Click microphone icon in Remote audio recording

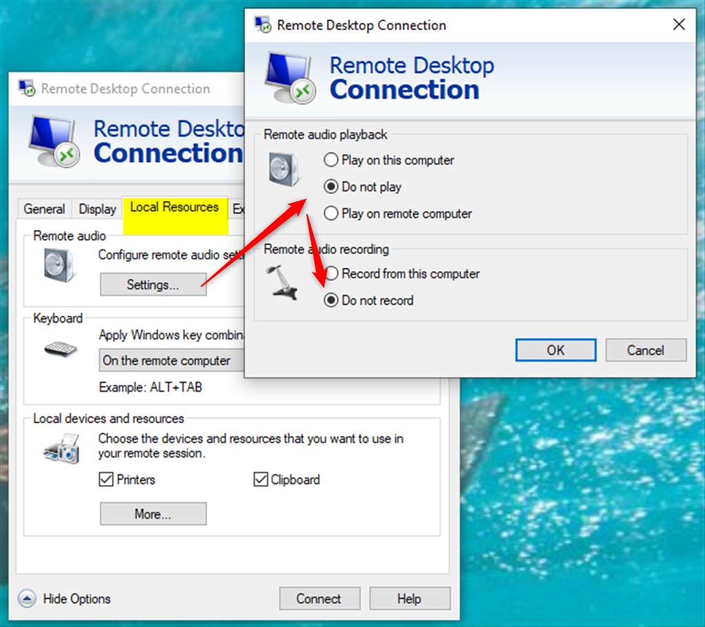click(x=282, y=282)
